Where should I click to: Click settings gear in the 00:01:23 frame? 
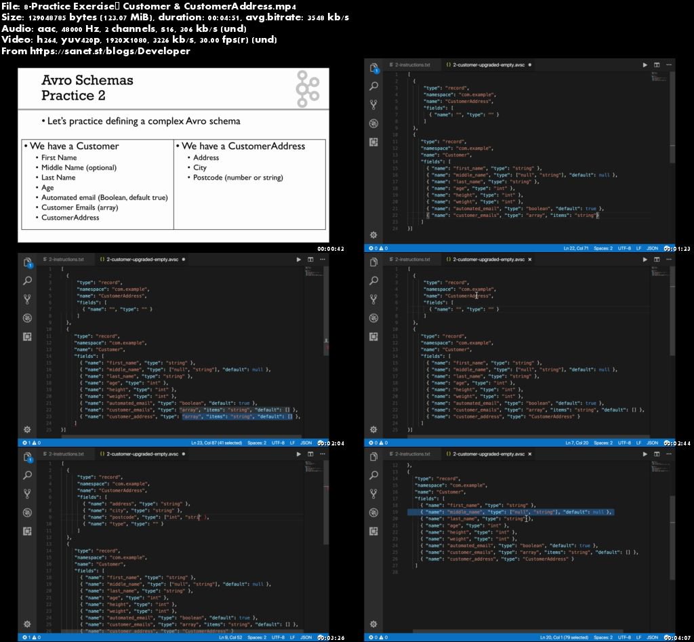tap(374, 235)
